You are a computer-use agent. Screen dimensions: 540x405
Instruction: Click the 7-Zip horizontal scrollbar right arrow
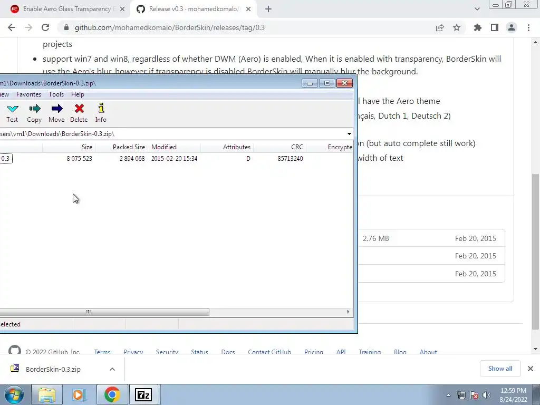point(348,312)
